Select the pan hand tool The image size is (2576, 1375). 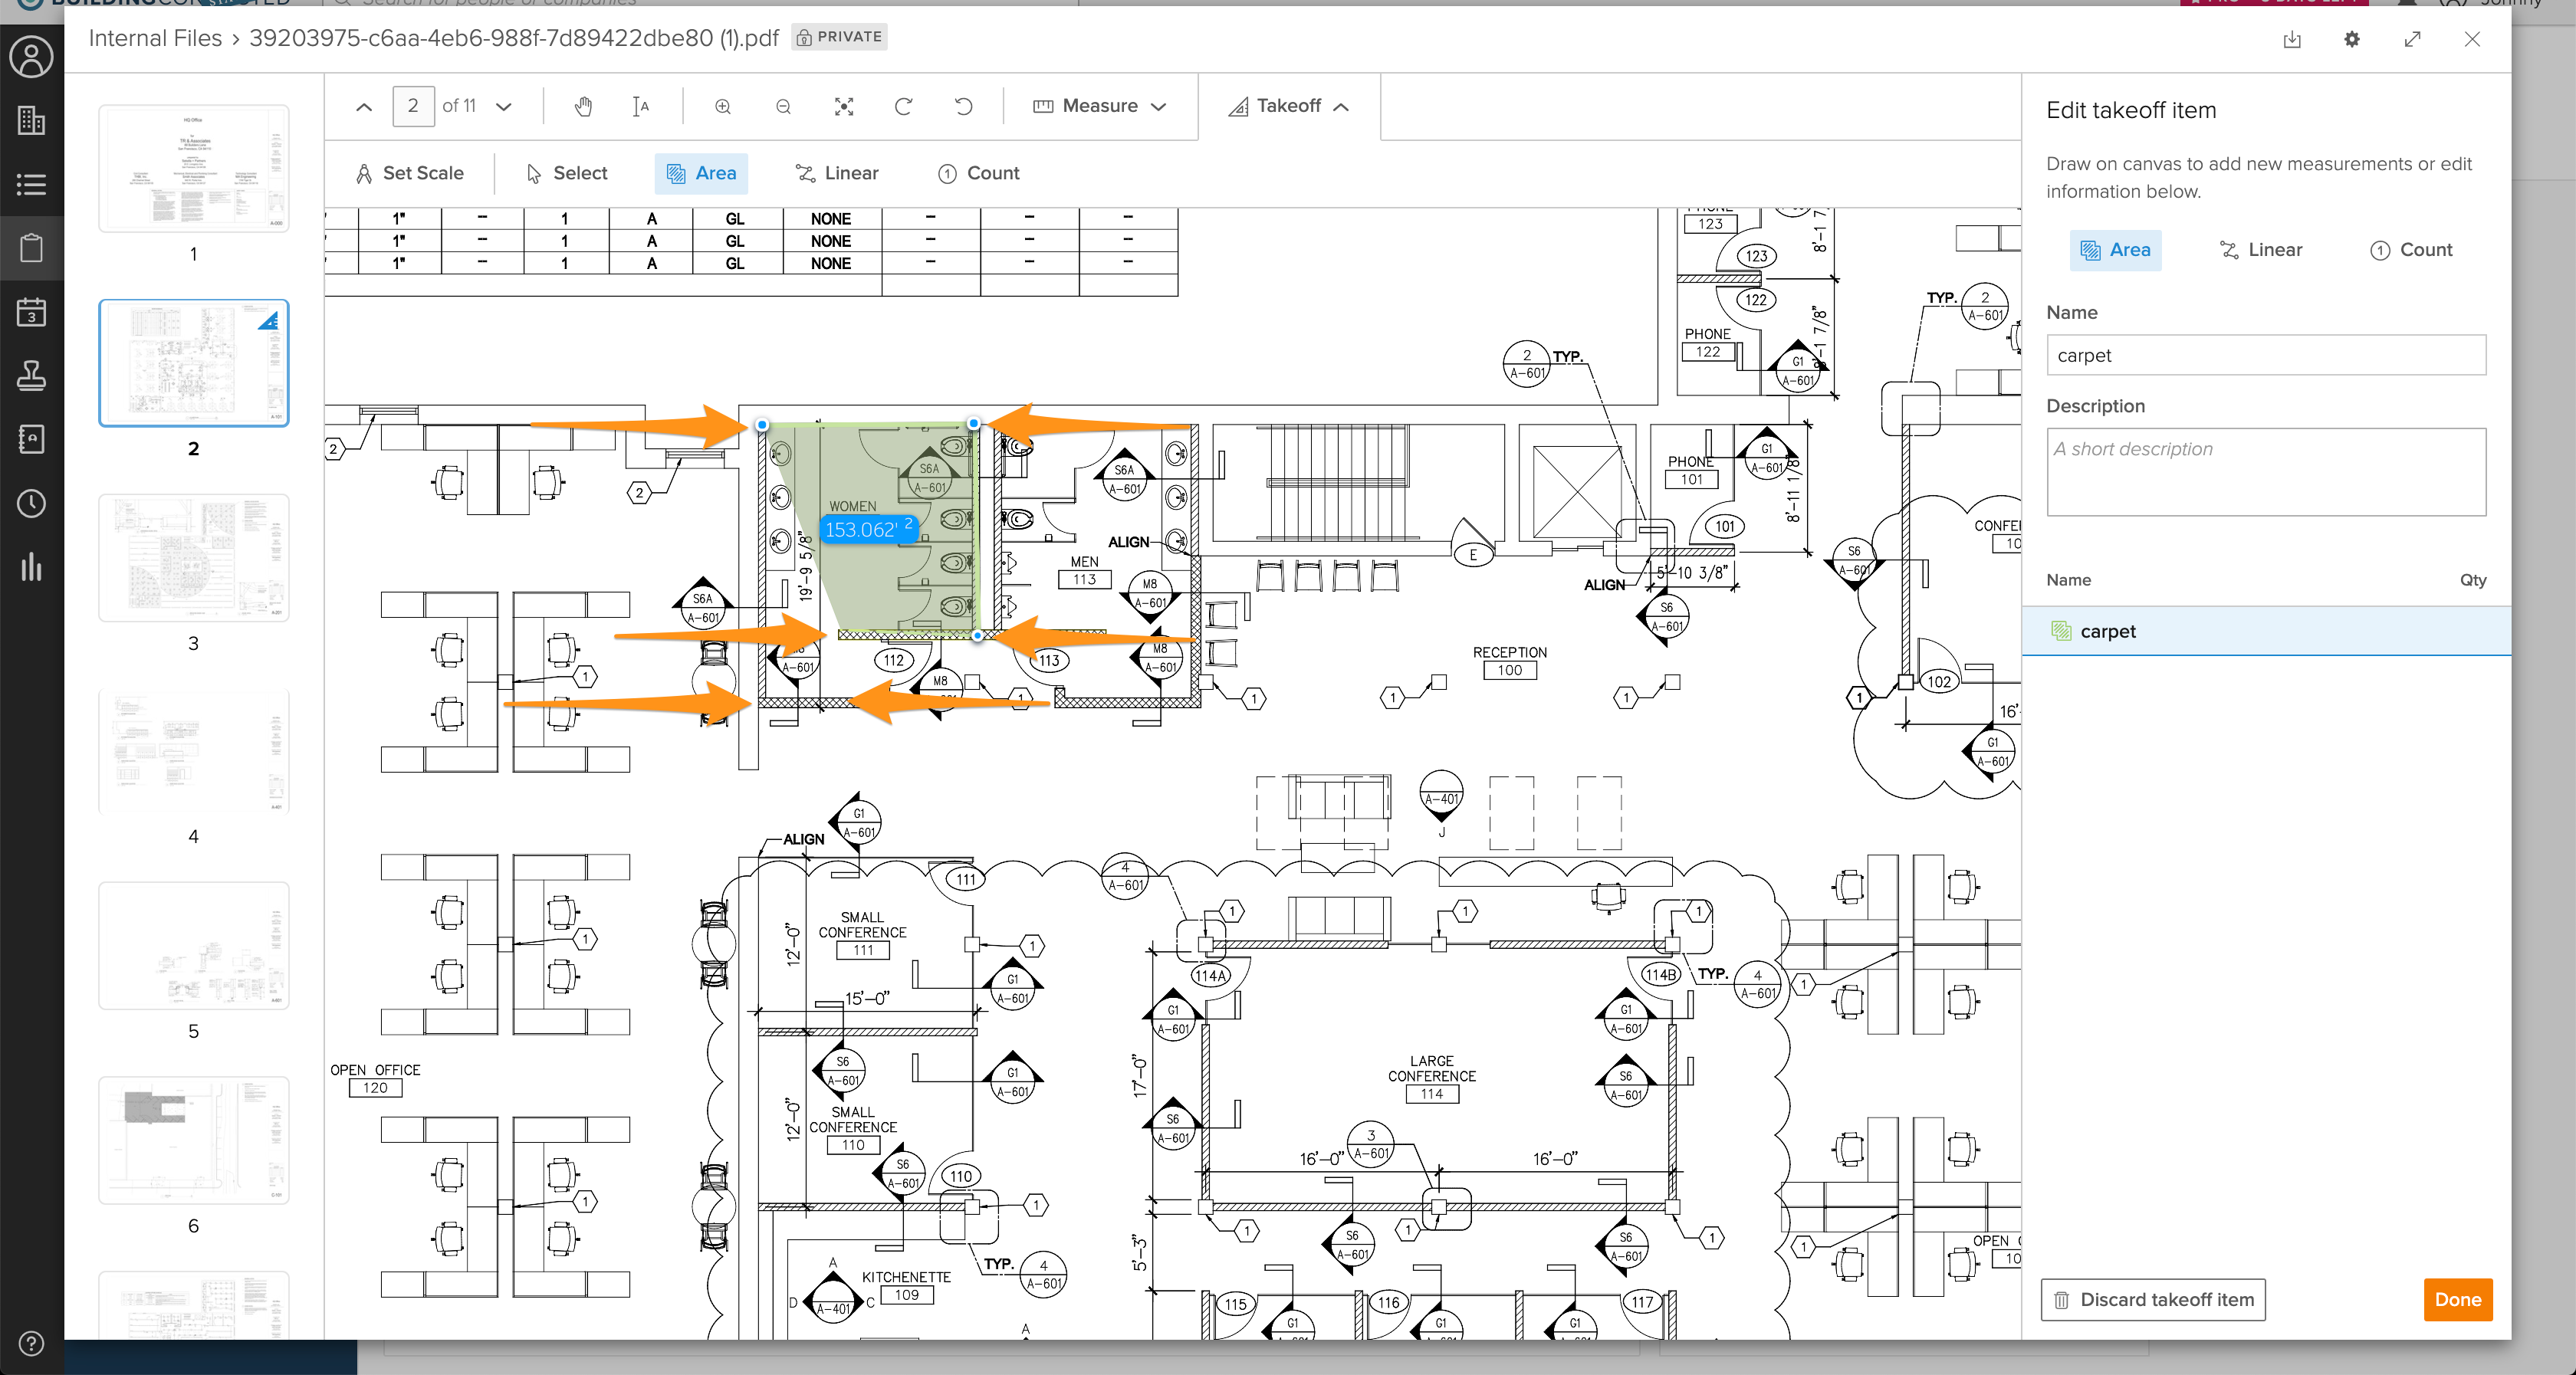point(583,106)
